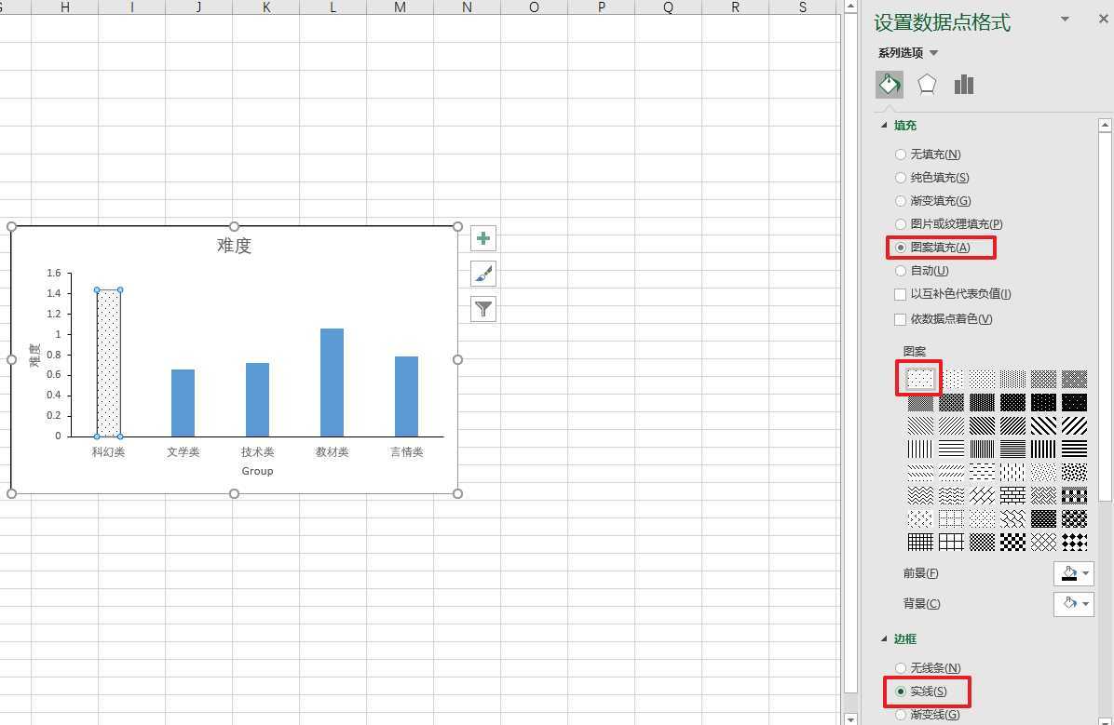Select the large checker board pattern
Screen dimensions: 1114x725
point(1012,543)
